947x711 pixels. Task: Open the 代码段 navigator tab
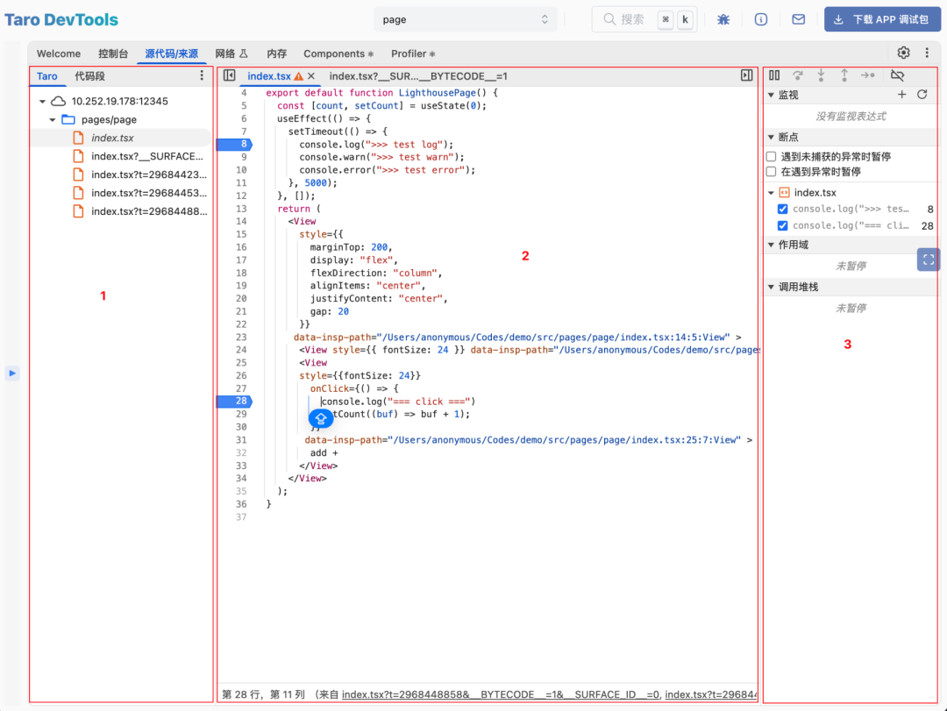pos(89,76)
